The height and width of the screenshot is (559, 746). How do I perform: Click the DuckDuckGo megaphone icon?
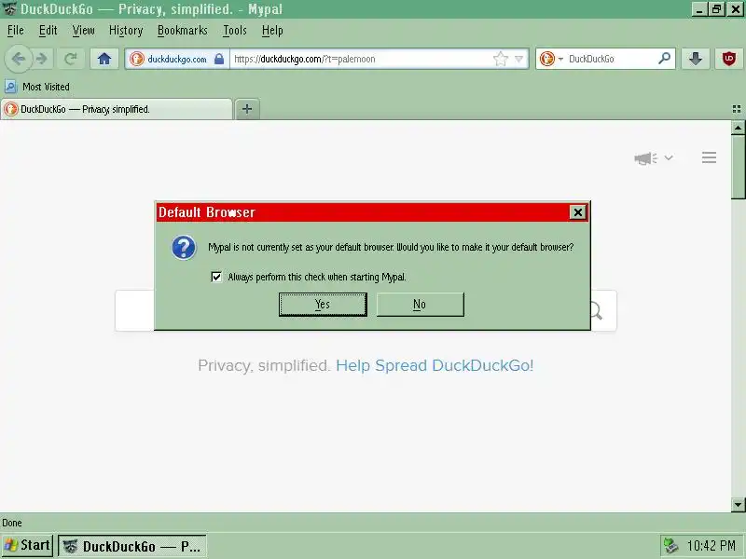[645, 157]
